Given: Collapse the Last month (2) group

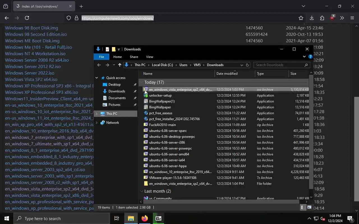Looking at the screenshot, I should coord(142,191).
